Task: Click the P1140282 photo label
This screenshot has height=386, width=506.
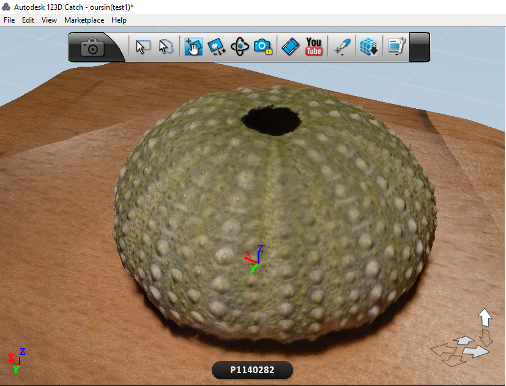Action: click(252, 370)
